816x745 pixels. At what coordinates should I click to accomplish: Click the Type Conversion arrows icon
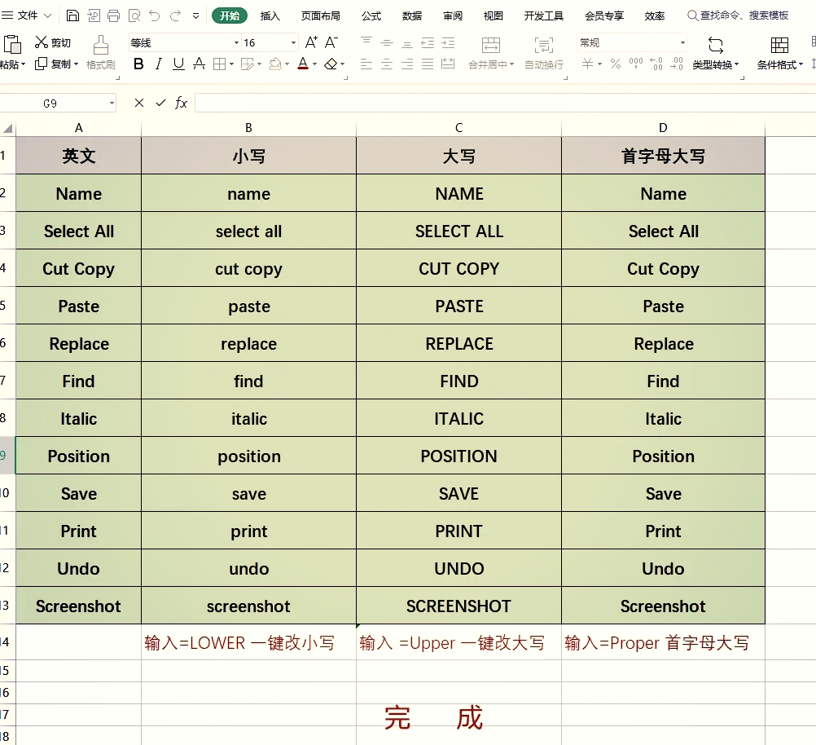(x=716, y=46)
